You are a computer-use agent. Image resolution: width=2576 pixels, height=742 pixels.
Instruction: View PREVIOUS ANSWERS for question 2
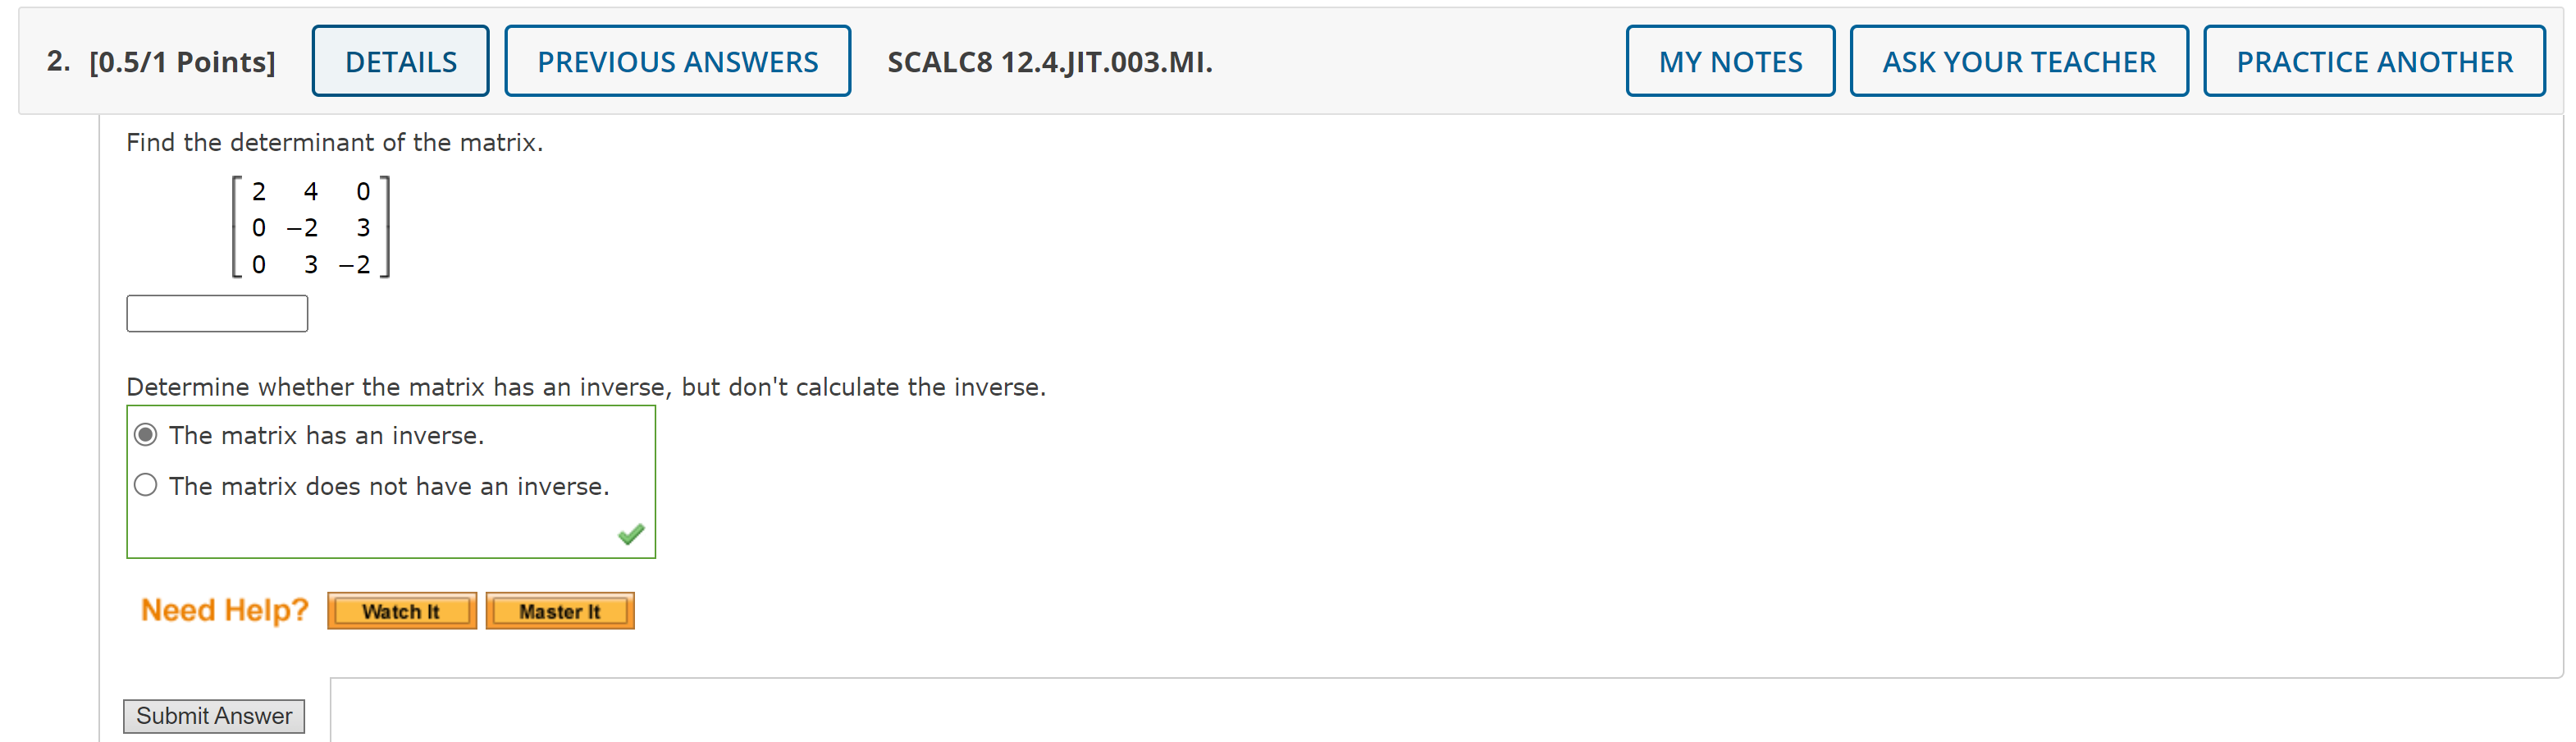pos(677,61)
